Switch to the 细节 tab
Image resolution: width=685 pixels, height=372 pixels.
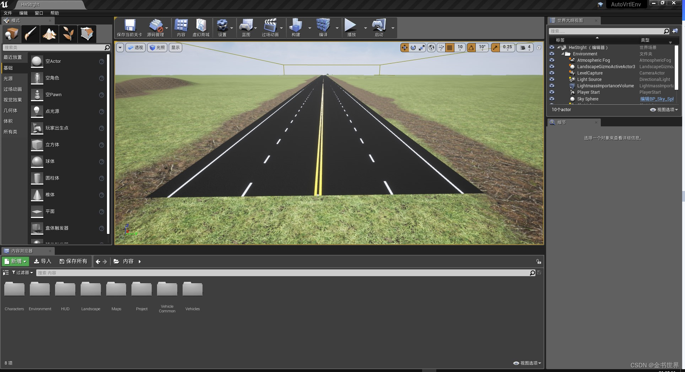[561, 122]
